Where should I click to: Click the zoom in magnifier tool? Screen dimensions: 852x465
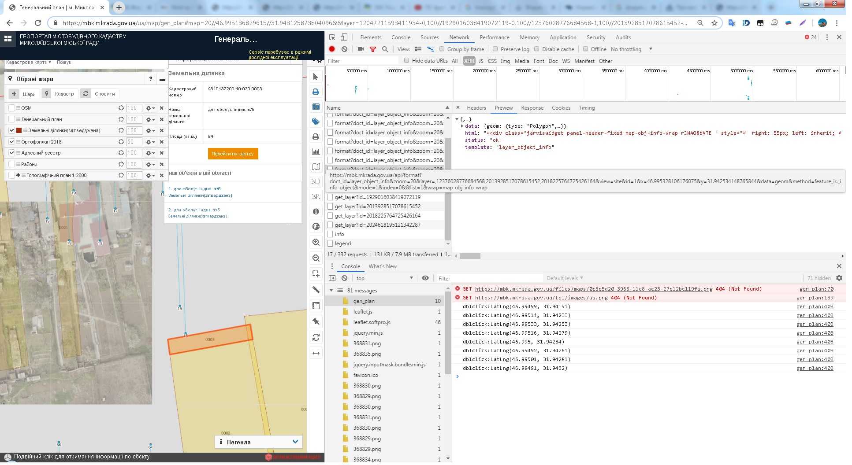point(316,242)
